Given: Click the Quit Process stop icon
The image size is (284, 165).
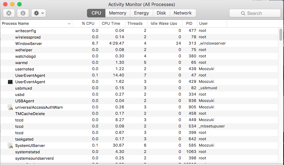Looking at the screenshot, I should tap(9, 13).
